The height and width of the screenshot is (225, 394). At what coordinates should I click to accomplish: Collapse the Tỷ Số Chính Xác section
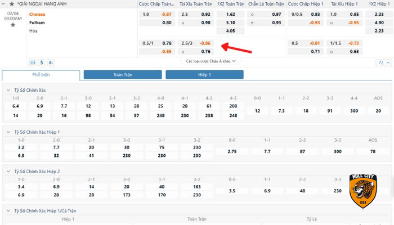(x=8, y=90)
